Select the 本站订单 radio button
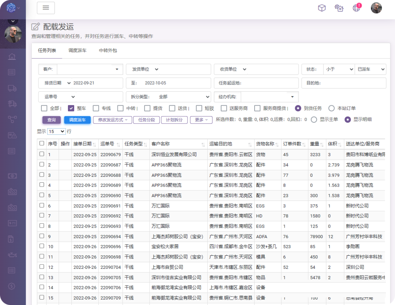This screenshot has height=305, width=395. pyautogui.click(x=331, y=108)
